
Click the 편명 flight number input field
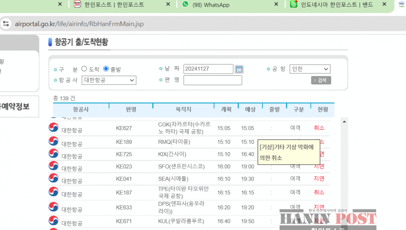(x=213, y=80)
